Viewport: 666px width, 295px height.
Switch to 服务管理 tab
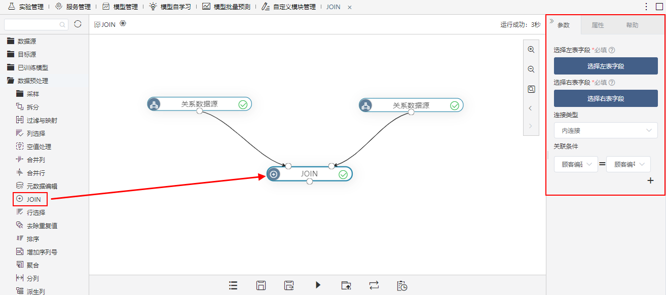point(72,7)
